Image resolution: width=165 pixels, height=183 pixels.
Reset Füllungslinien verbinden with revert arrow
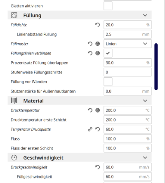tap(90, 53)
